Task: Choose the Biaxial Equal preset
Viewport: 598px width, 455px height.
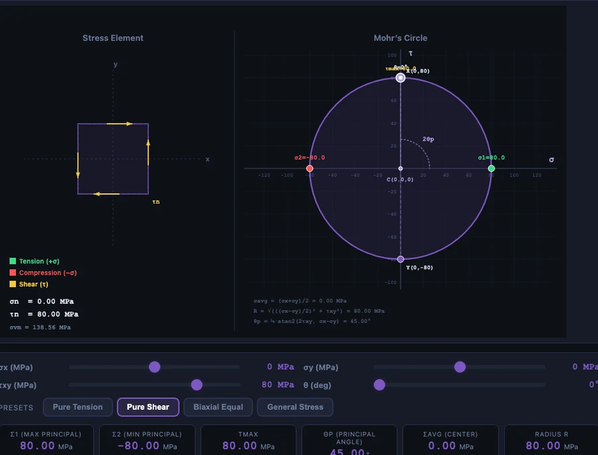Action: click(218, 407)
